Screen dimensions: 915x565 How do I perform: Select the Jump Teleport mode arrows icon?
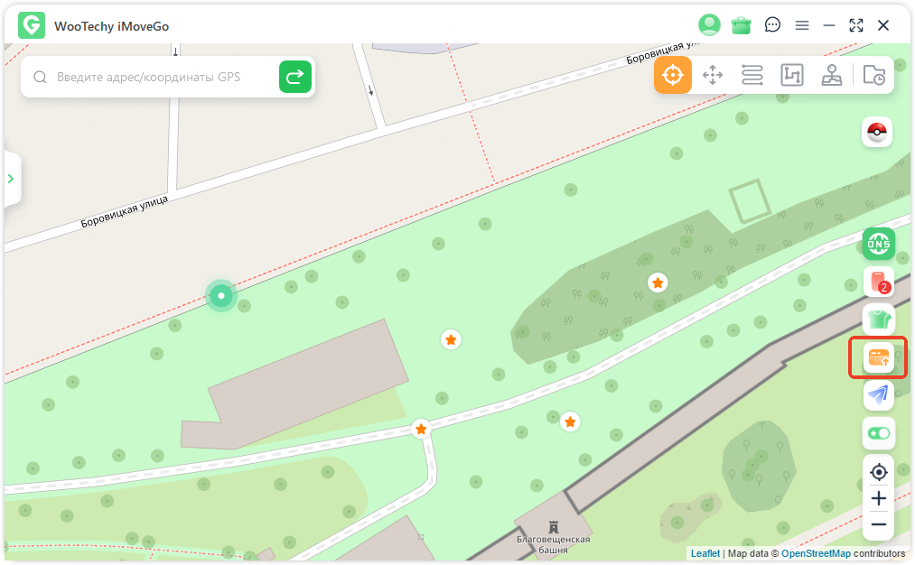(713, 75)
